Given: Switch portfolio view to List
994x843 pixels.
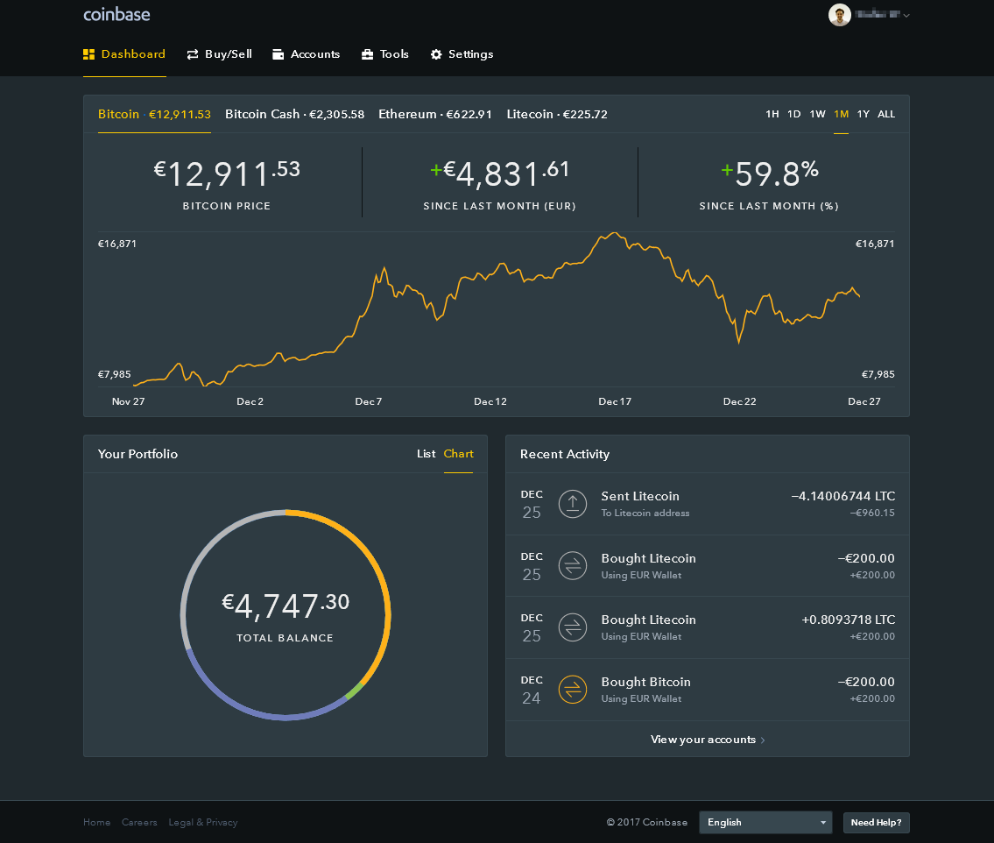Looking at the screenshot, I should pos(426,454).
